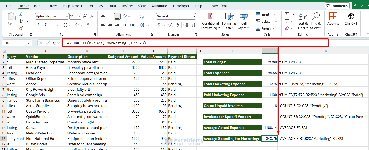369x150 pixels.
Task: Apply cell borders icon
Action: tap(64, 25)
